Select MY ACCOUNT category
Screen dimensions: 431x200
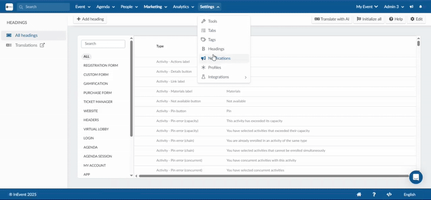[x=95, y=165]
